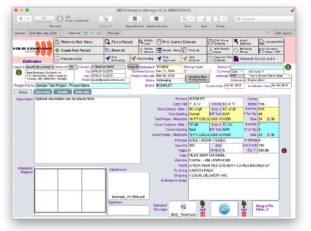311x231 pixels.
Task: Open the Status dropdown showing Estimating
Action: (169, 80)
